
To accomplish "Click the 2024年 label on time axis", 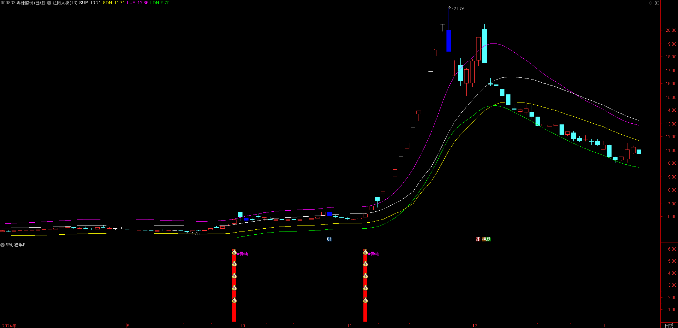I will click(x=9, y=326).
